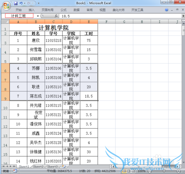
Task: Select column A header
Action: 18,22
